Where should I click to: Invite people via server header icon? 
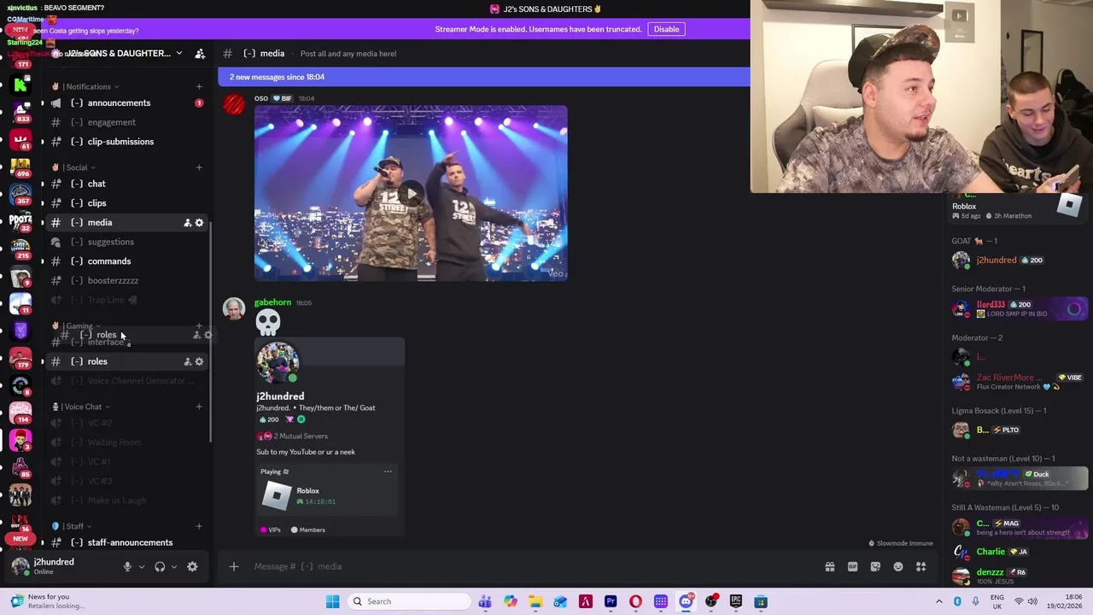pos(200,53)
